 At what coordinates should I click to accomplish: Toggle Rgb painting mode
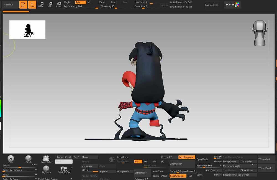(81, 2)
